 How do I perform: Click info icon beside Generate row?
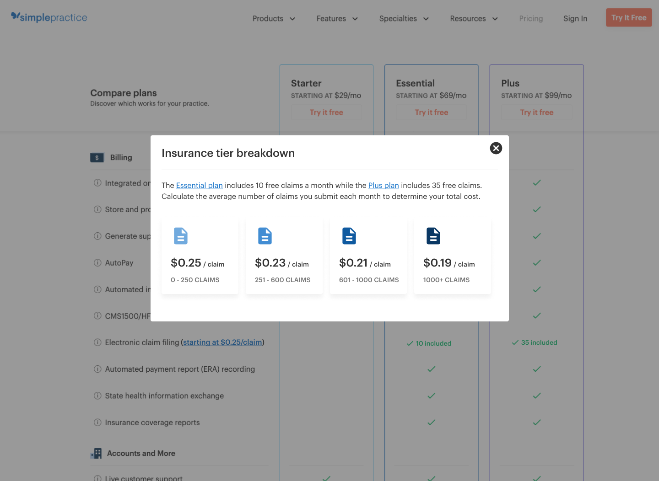click(x=97, y=236)
